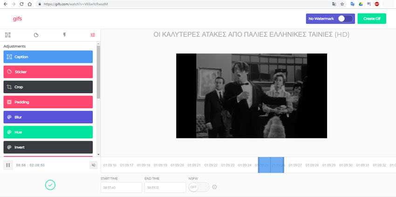Open the adjustments sliders tab icon

93,35
